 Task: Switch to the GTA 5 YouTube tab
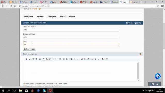pyautogui.click(x=84, y=2)
